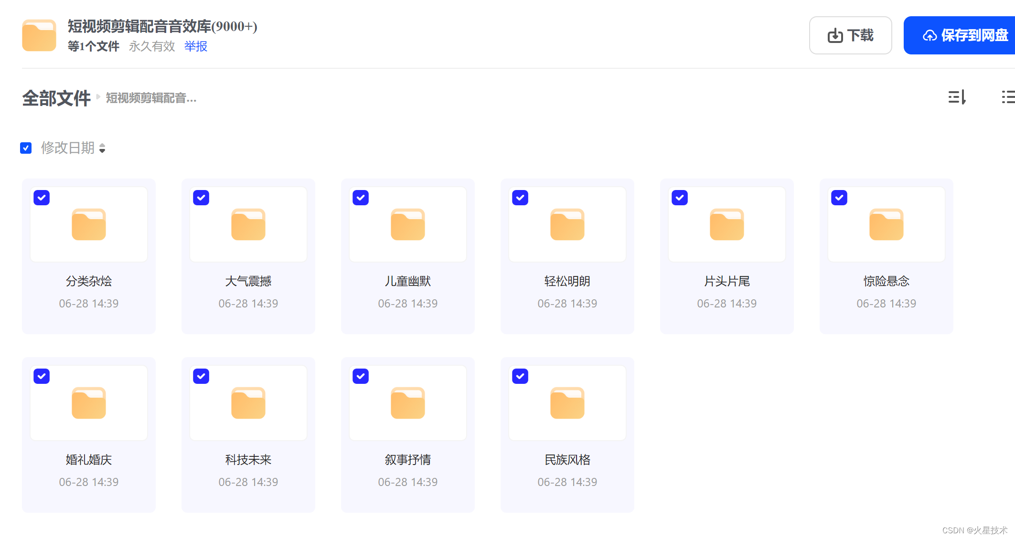Open the 婚礼婚庆 folder icon
1015x539 pixels.
pyautogui.click(x=89, y=402)
